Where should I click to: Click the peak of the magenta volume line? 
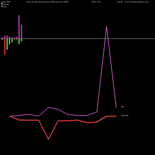pyautogui.click(x=107, y=27)
